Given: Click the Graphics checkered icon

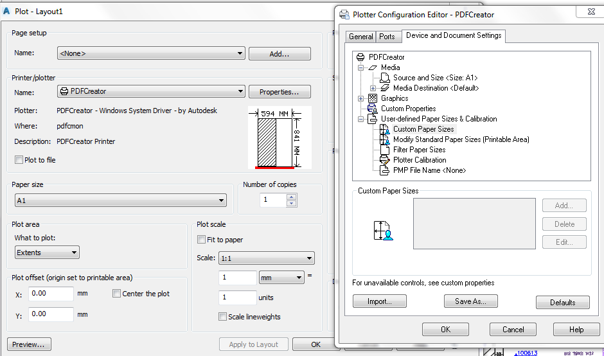Looking at the screenshot, I should pyautogui.click(x=373, y=98).
